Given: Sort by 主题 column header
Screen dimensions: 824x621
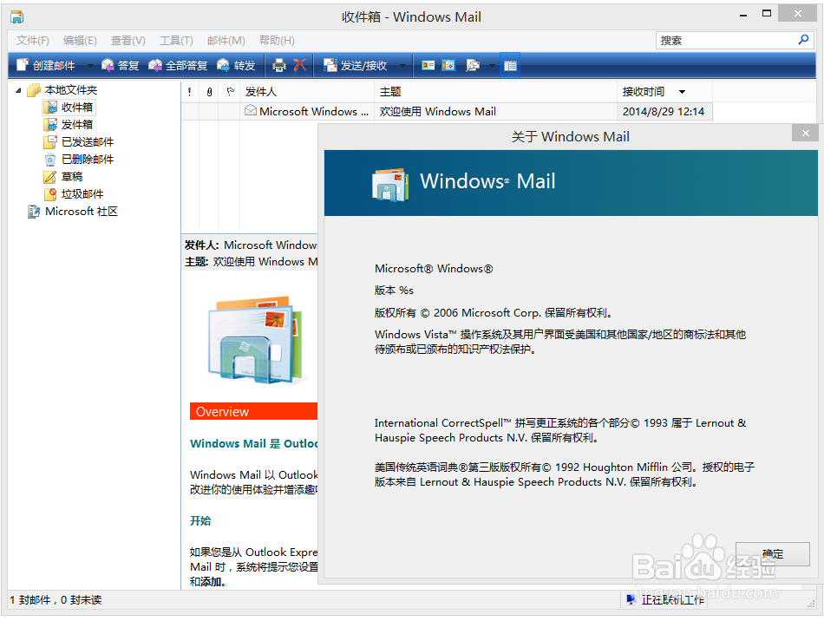Looking at the screenshot, I should [x=496, y=92].
